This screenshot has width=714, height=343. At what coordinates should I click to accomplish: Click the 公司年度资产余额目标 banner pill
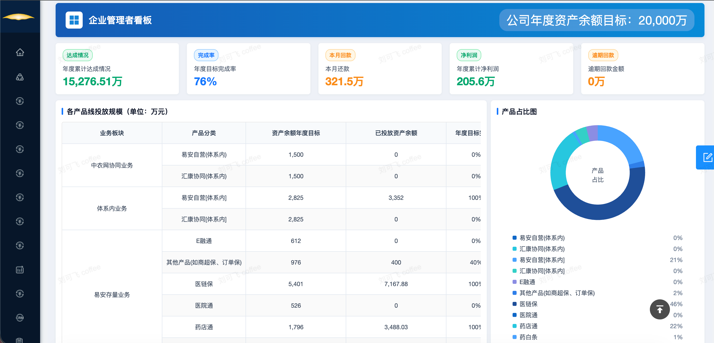[597, 20]
